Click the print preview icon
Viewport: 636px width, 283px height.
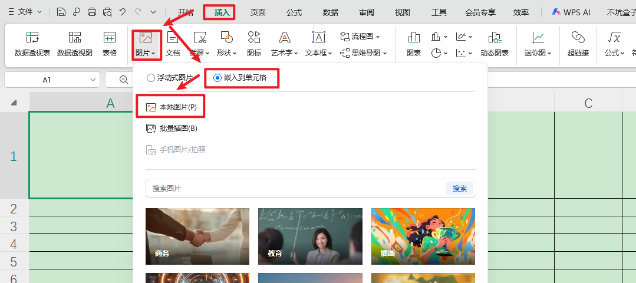[107, 12]
